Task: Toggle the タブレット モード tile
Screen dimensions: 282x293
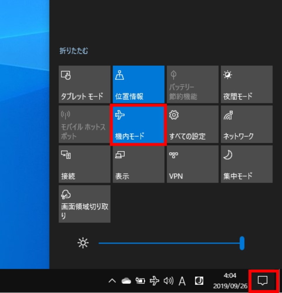Action: tap(84, 84)
